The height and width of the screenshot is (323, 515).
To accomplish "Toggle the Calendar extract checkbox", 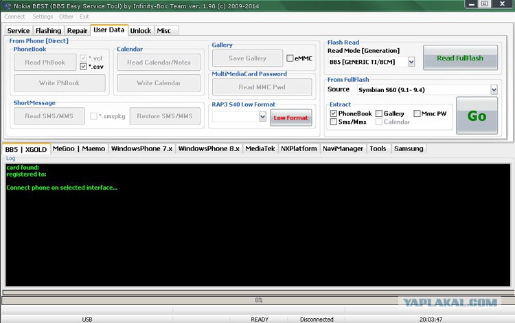I will tap(378, 122).
